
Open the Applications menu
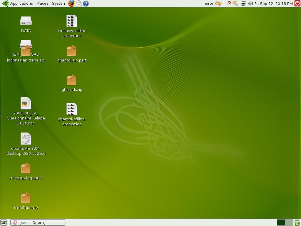click(x=21, y=4)
